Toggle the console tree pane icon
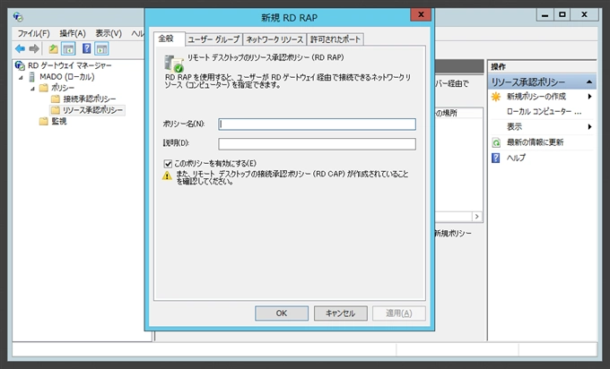This screenshot has height=369, width=610. 68,49
